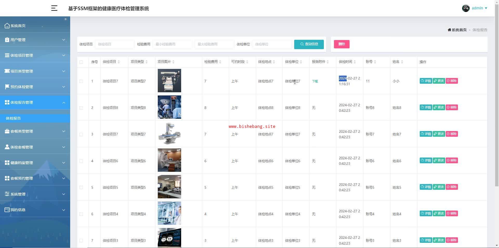Viewport: 499px width, 248px height.
Task: Click the 体检套餐管理 person icon
Action: 7,147
